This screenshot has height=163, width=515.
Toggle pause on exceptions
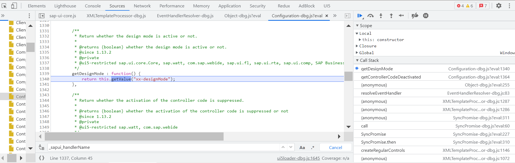pos(426,16)
